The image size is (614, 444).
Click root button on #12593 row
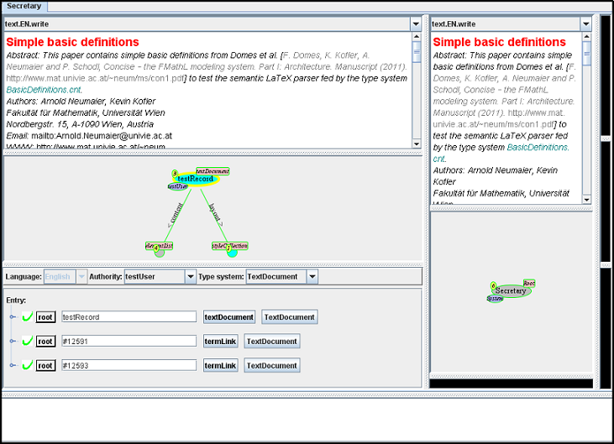[x=45, y=365]
